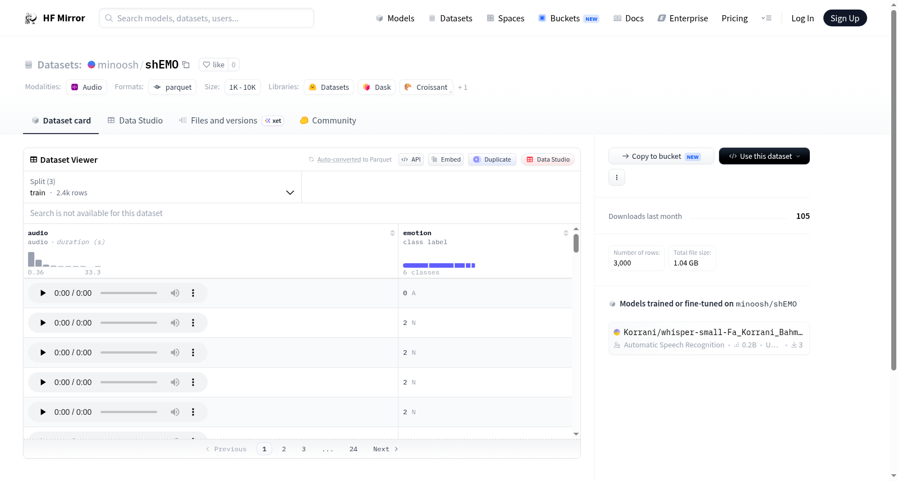Image resolution: width=898 pixels, height=481 pixels.
Task: Play audio in the fifth row
Action: tap(43, 412)
